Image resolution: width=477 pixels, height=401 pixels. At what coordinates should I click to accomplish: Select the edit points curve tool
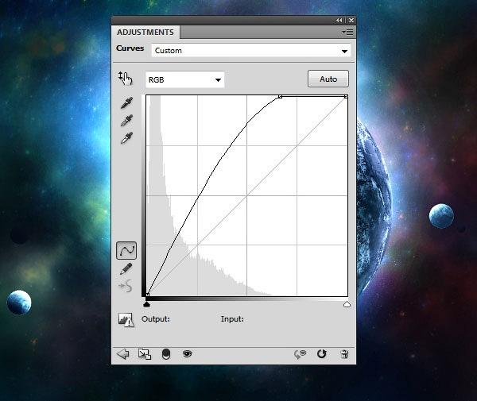pos(126,251)
